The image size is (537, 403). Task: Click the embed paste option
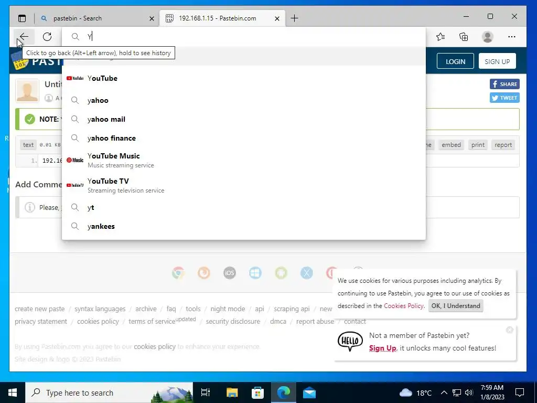click(451, 145)
